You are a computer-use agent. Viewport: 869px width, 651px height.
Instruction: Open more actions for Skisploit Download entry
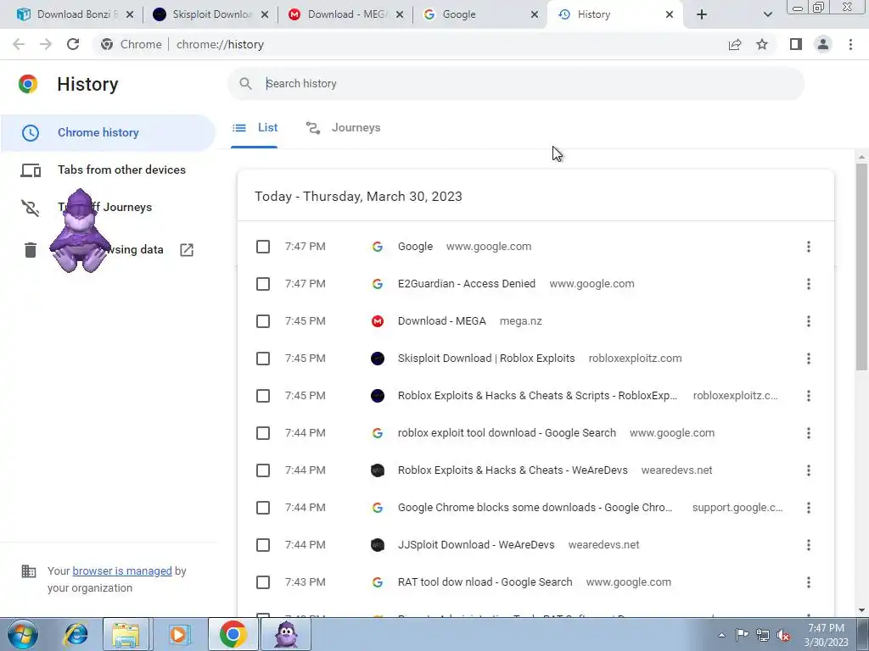[809, 359]
